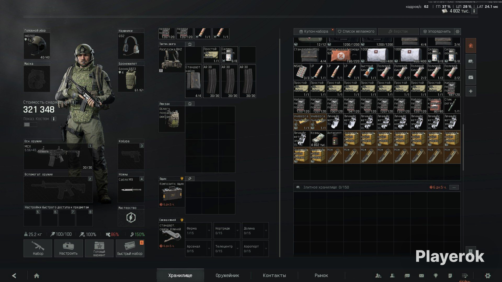Viewport: 502px width, 282px height.
Task: Click the info icon beside Показ. Костюм
Action: [x=54, y=119]
